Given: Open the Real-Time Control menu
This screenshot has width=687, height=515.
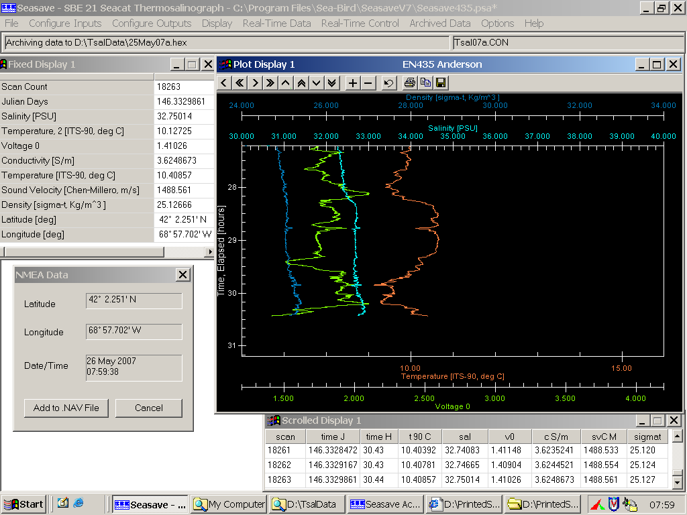Looking at the screenshot, I should [x=360, y=23].
